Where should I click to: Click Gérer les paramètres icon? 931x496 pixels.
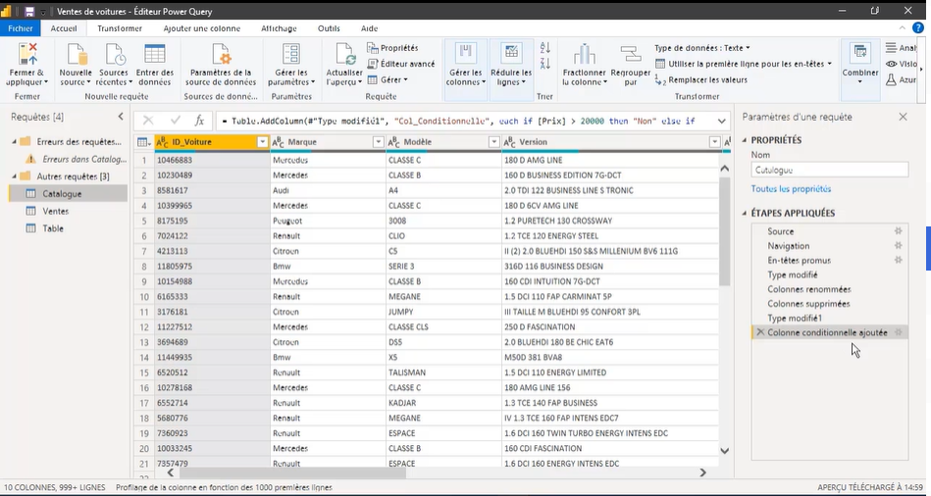click(x=291, y=54)
